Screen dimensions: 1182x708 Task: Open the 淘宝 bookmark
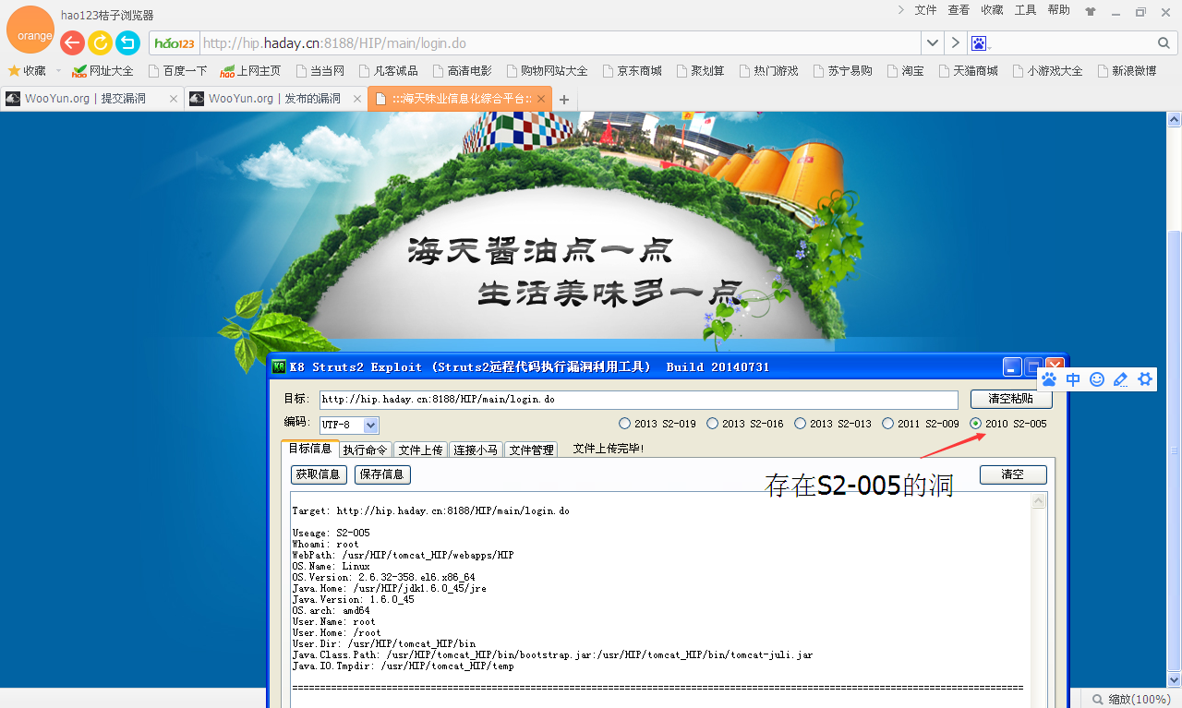point(906,70)
